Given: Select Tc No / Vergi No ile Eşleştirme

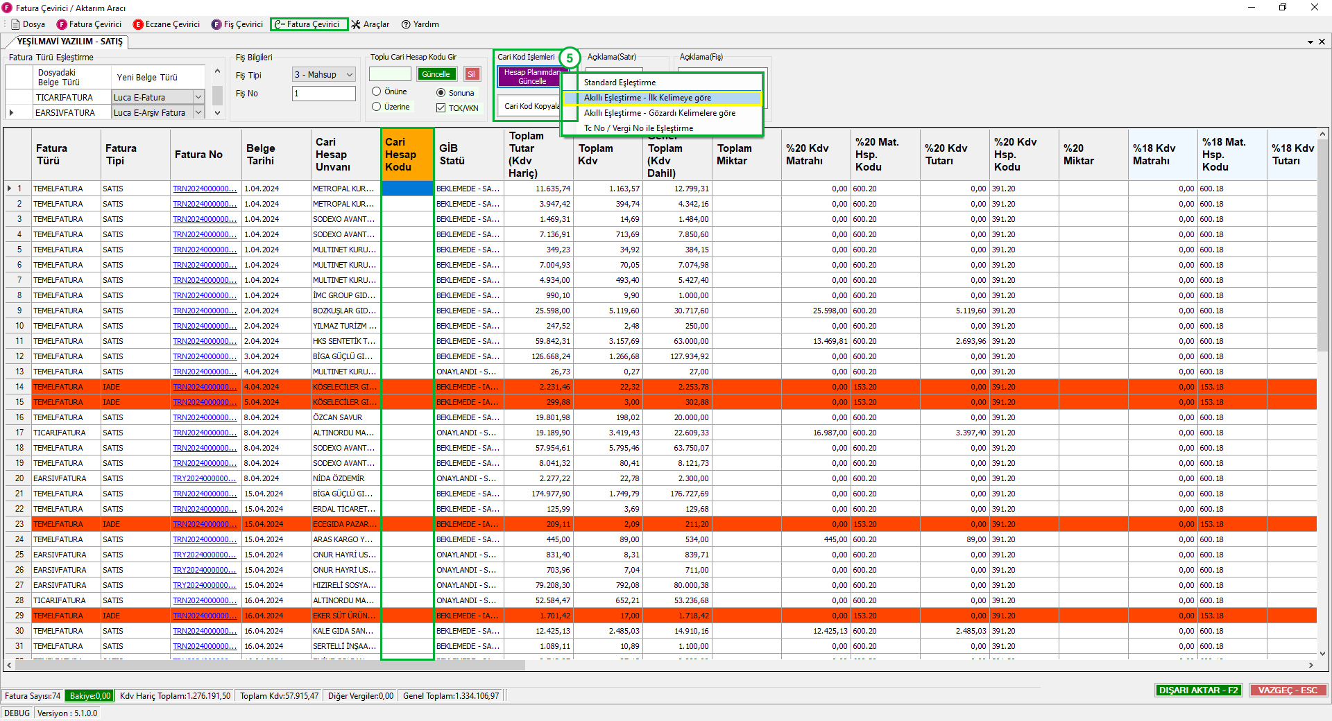Looking at the screenshot, I should [x=638, y=128].
